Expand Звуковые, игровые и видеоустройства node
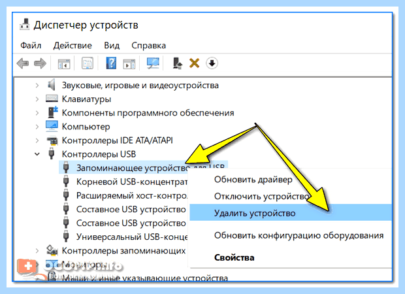Image resolution: width=405 pixels, height=294 pixels. [x=37, y=85]
